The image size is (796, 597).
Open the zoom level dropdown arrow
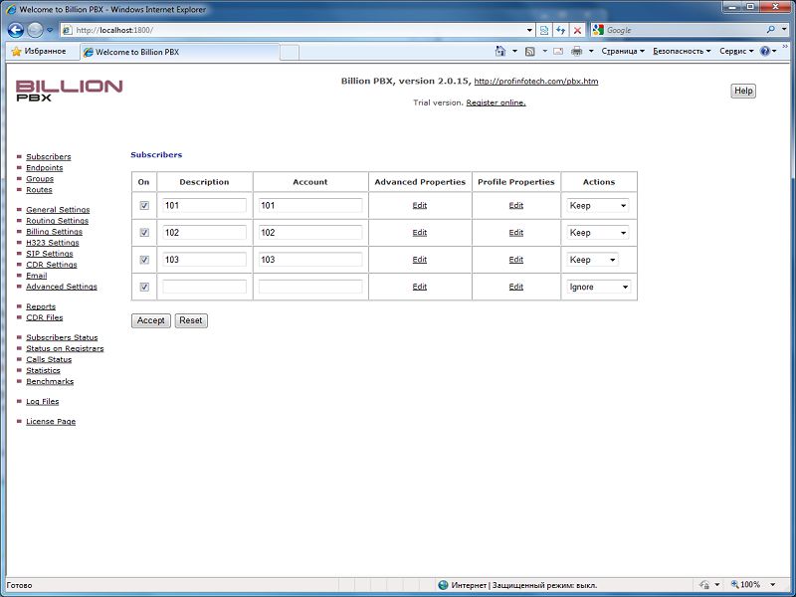[x=773, y=585]
